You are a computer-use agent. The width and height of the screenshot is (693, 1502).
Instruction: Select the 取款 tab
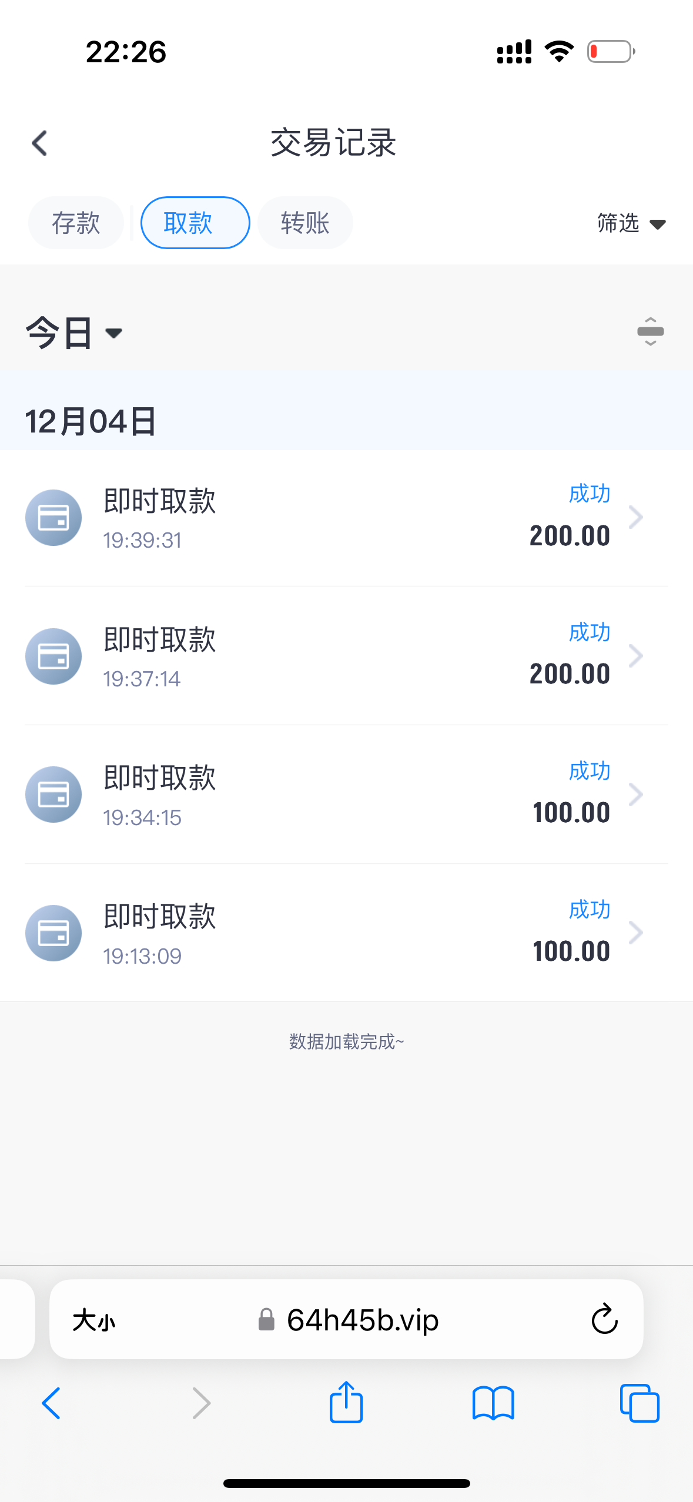[195, 223]
